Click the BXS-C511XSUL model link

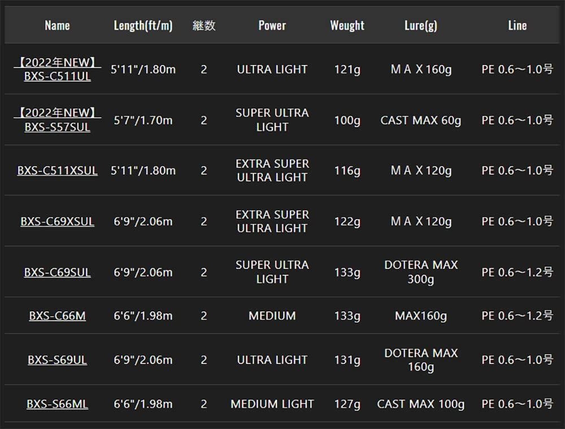coord(57,170)
